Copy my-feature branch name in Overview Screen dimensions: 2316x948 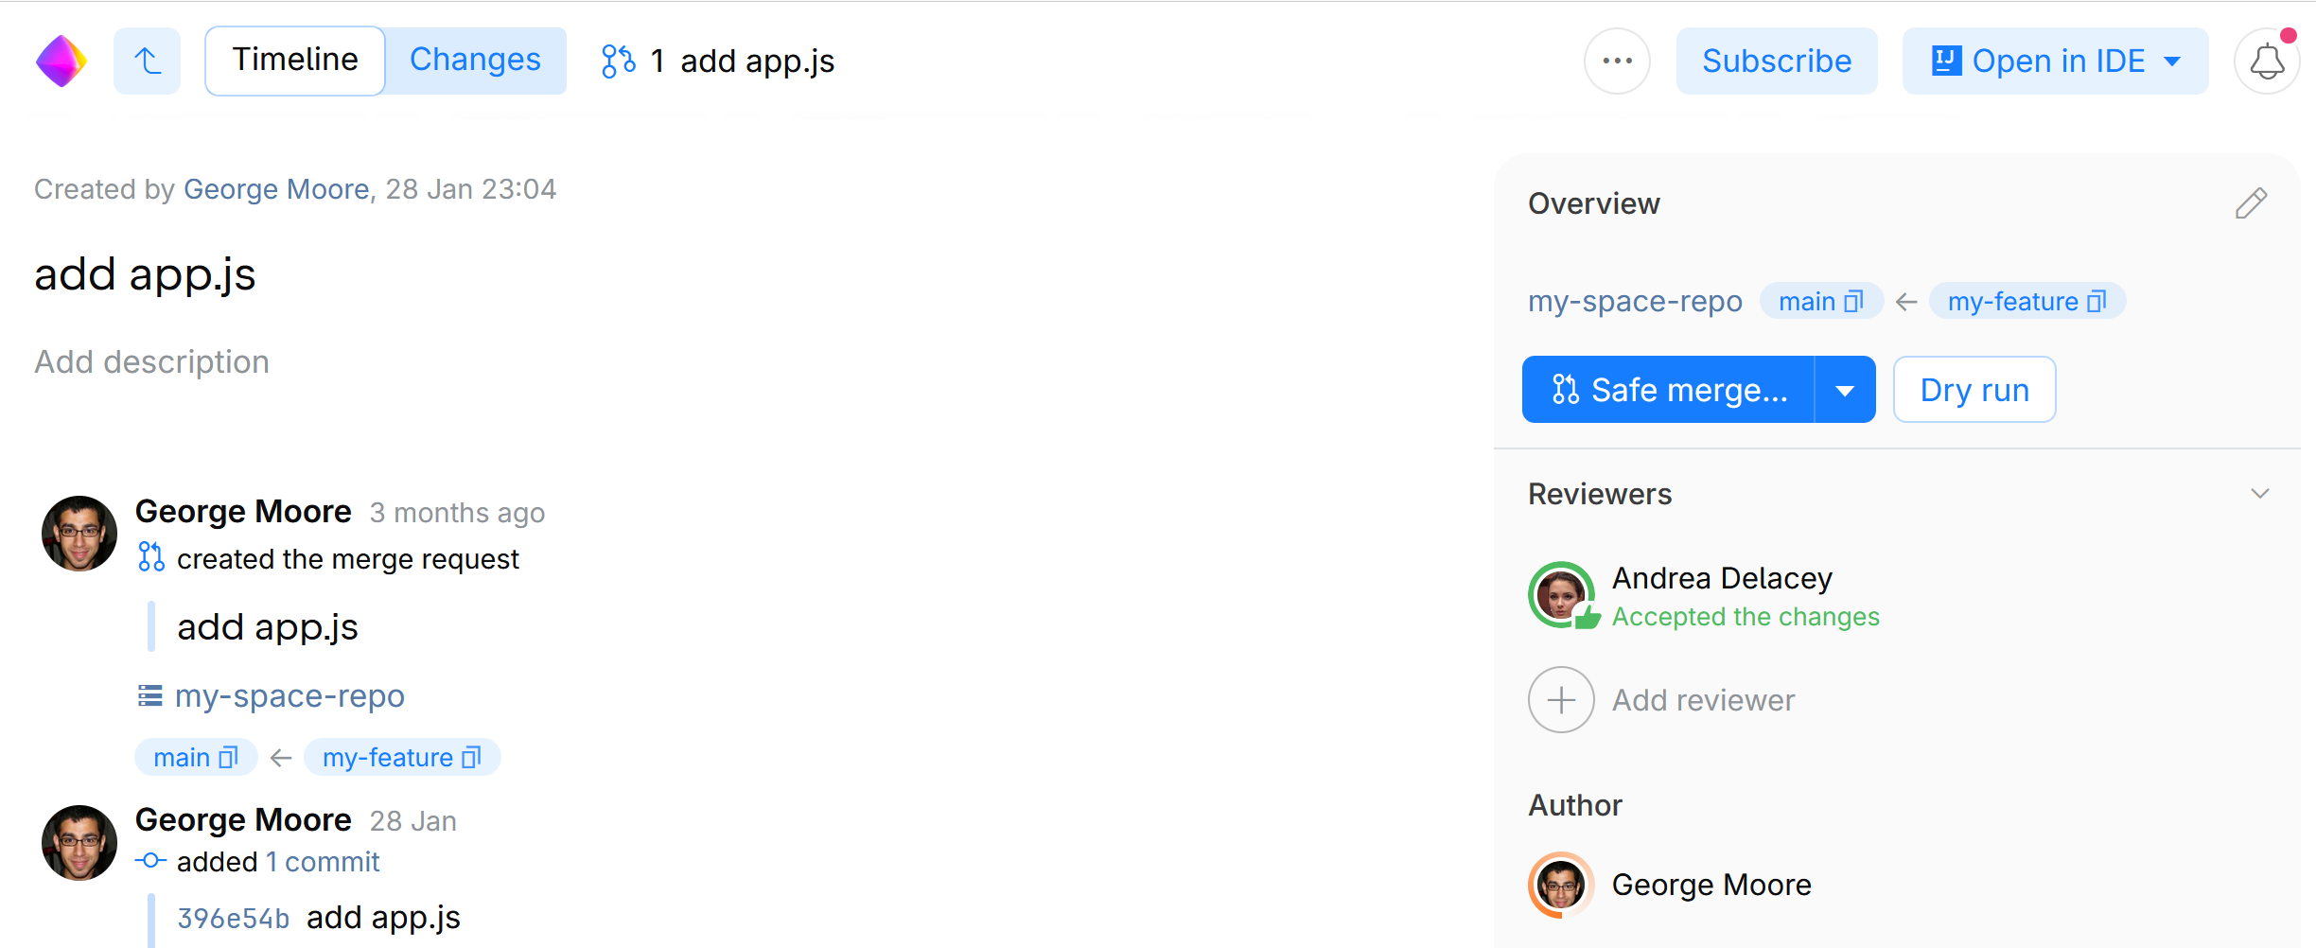tap(2097, 302)
